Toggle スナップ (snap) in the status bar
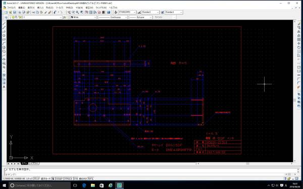Image resolution: width=303 pixels, height=189 pixels. 29,179
